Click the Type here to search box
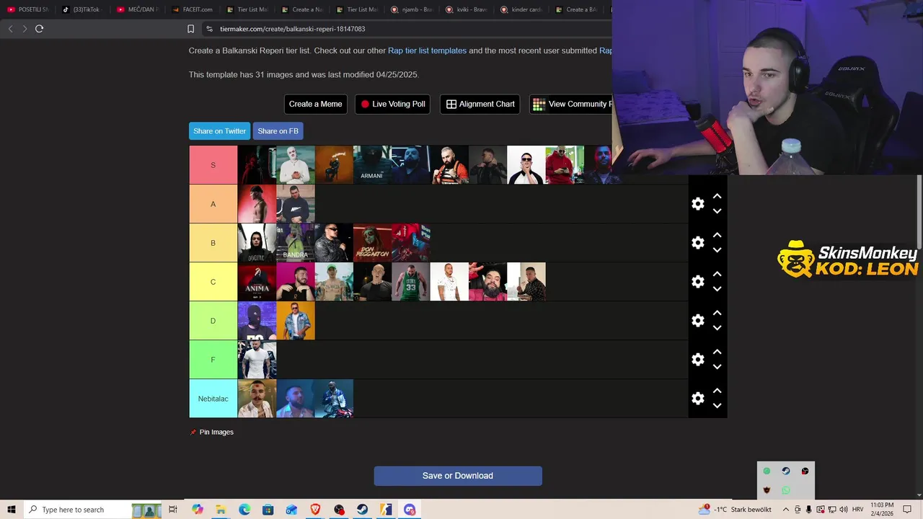The image size is (923, 519). pos(92,510)
